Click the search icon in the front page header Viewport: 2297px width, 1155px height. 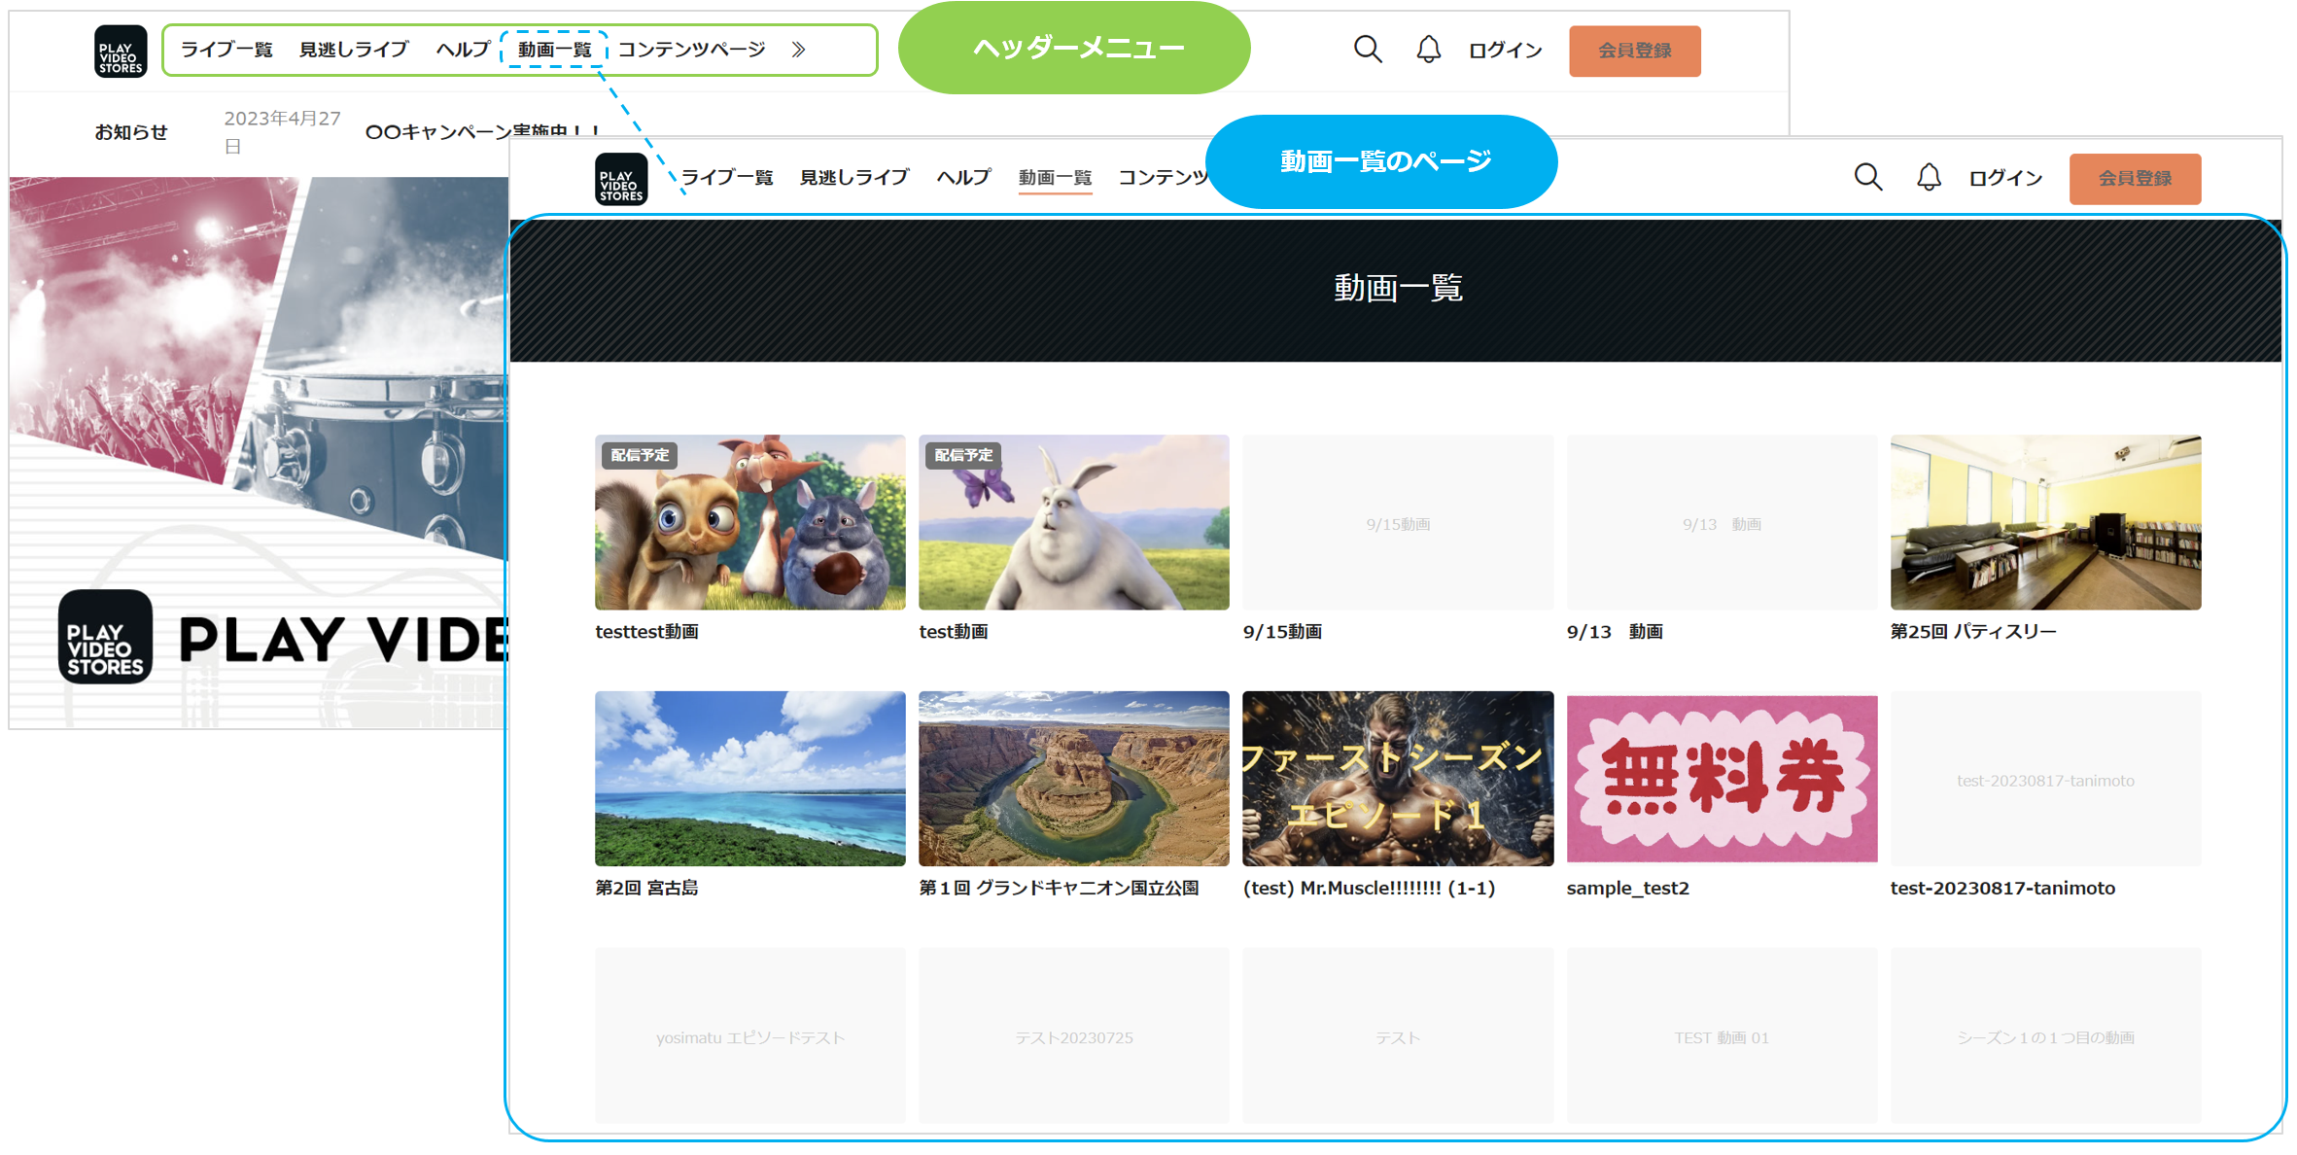pos(1867,178)
